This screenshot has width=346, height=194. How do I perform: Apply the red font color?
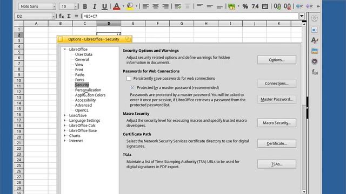pos(117,6)
